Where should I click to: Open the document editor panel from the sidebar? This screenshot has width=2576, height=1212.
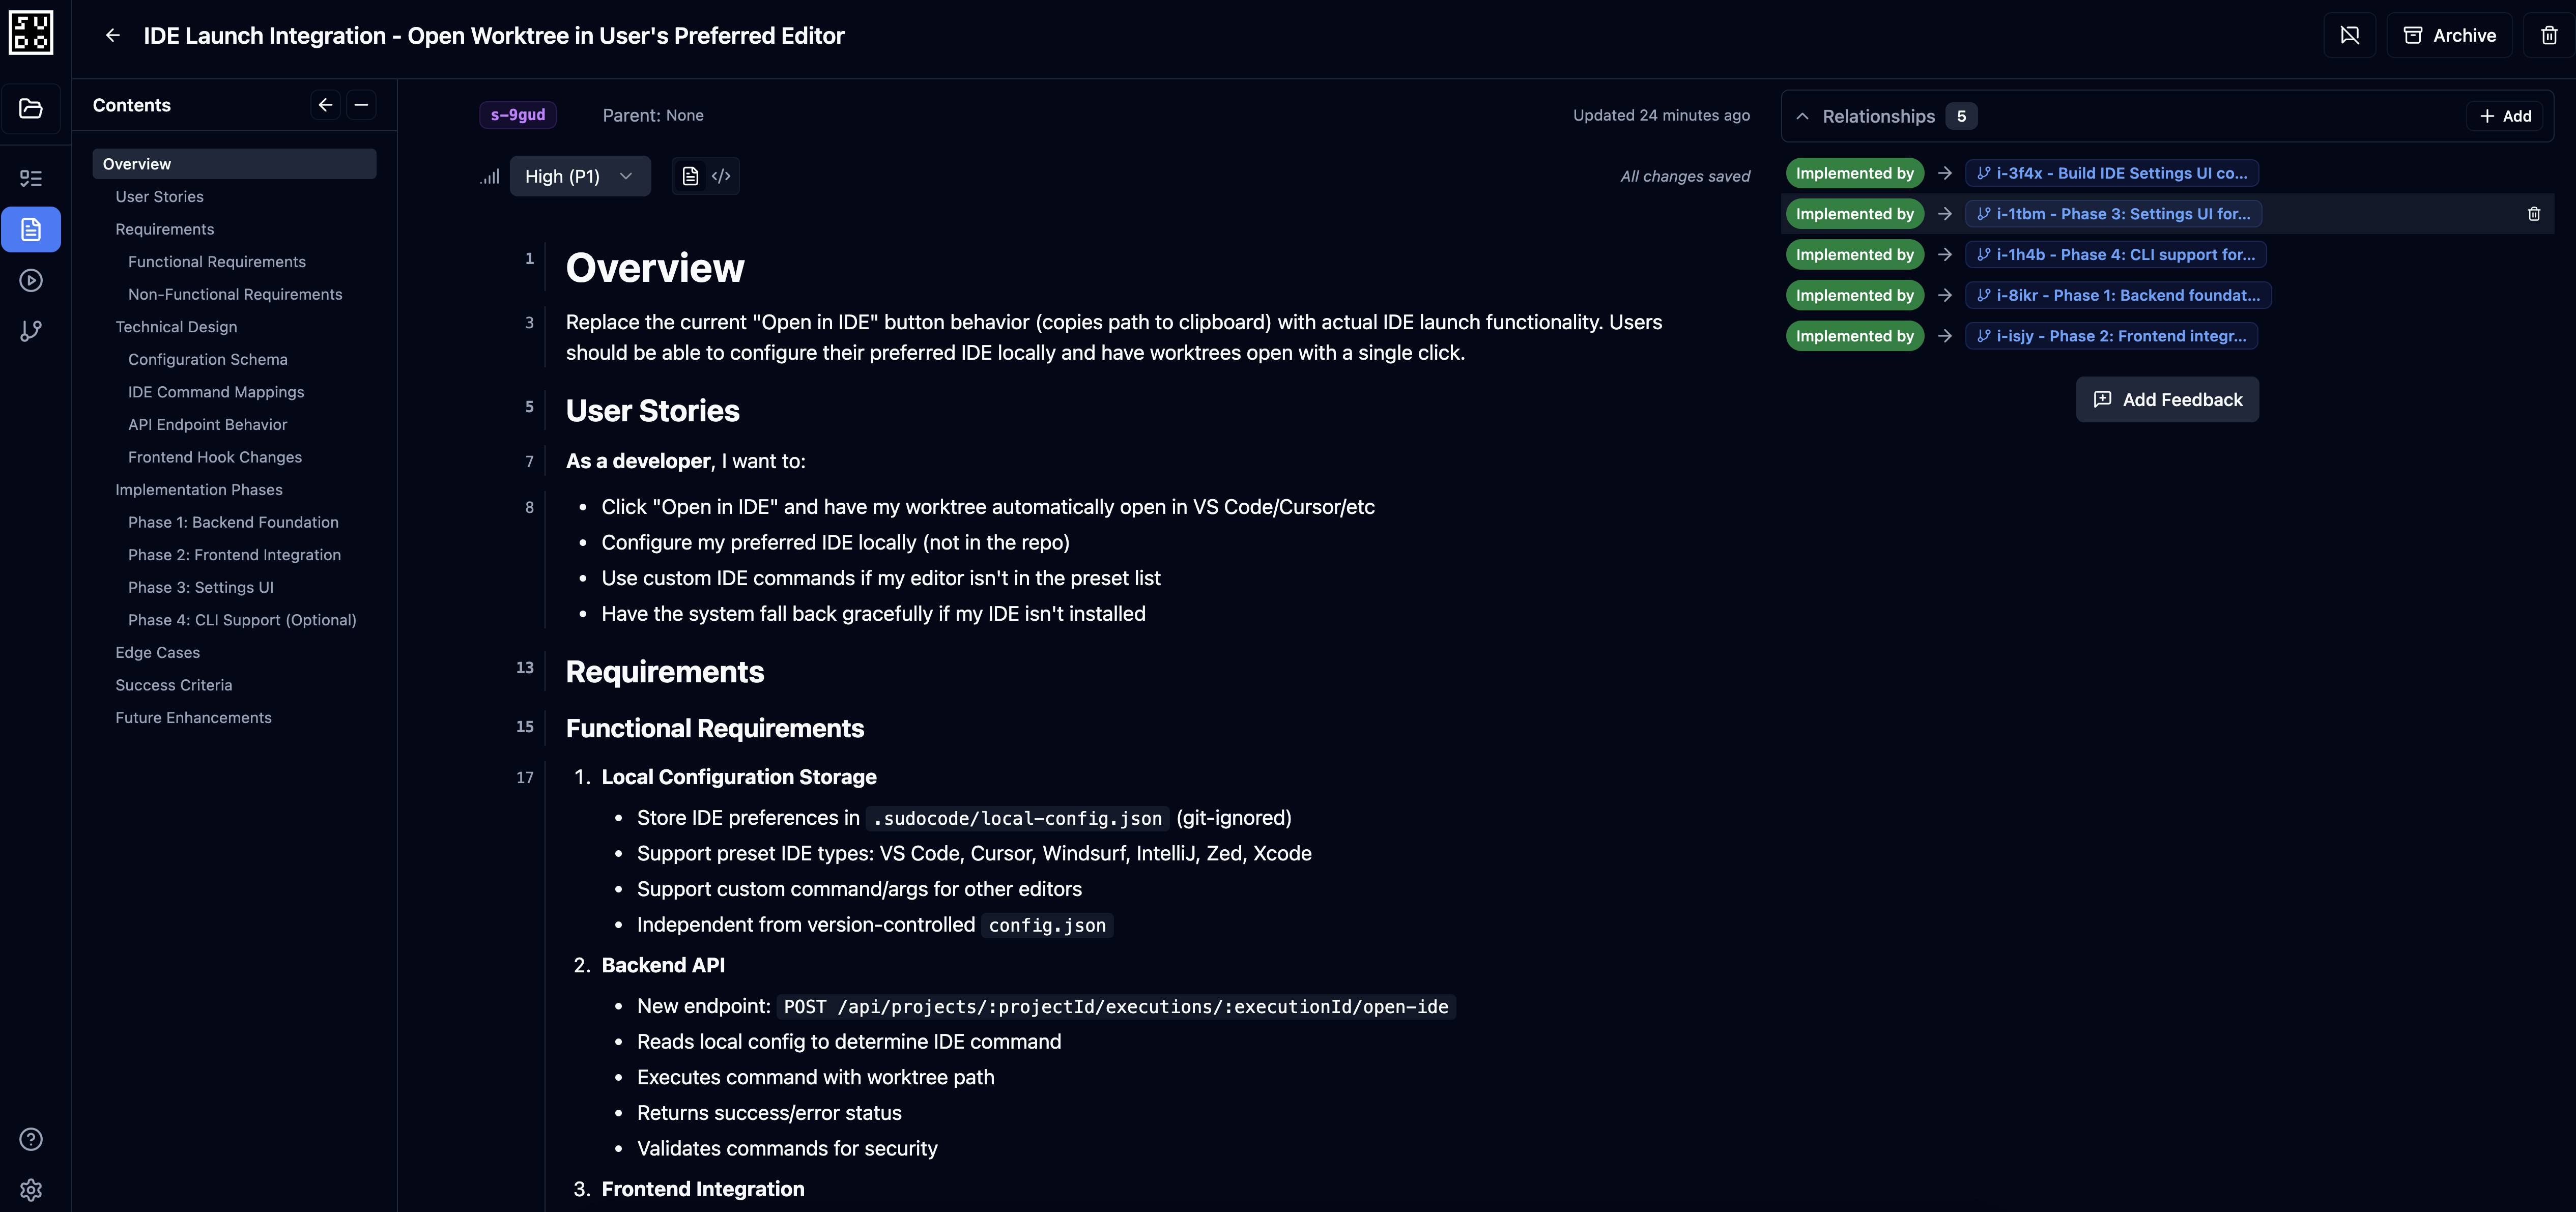[x=31, y=229]
